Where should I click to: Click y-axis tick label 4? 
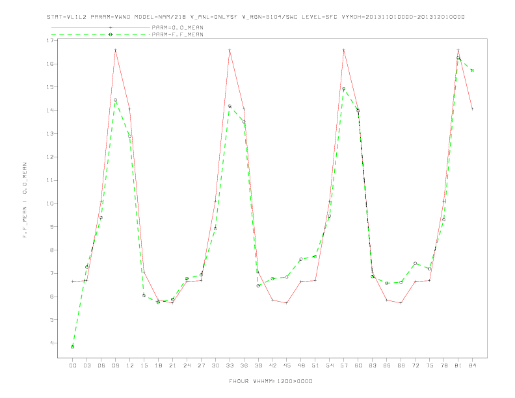51,343
